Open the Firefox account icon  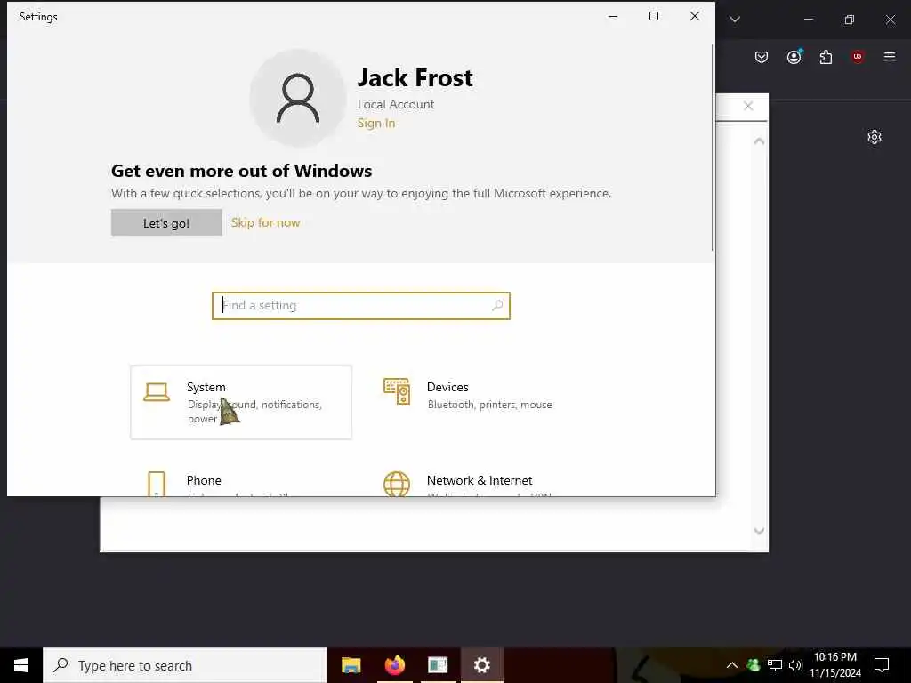point(794,56)
